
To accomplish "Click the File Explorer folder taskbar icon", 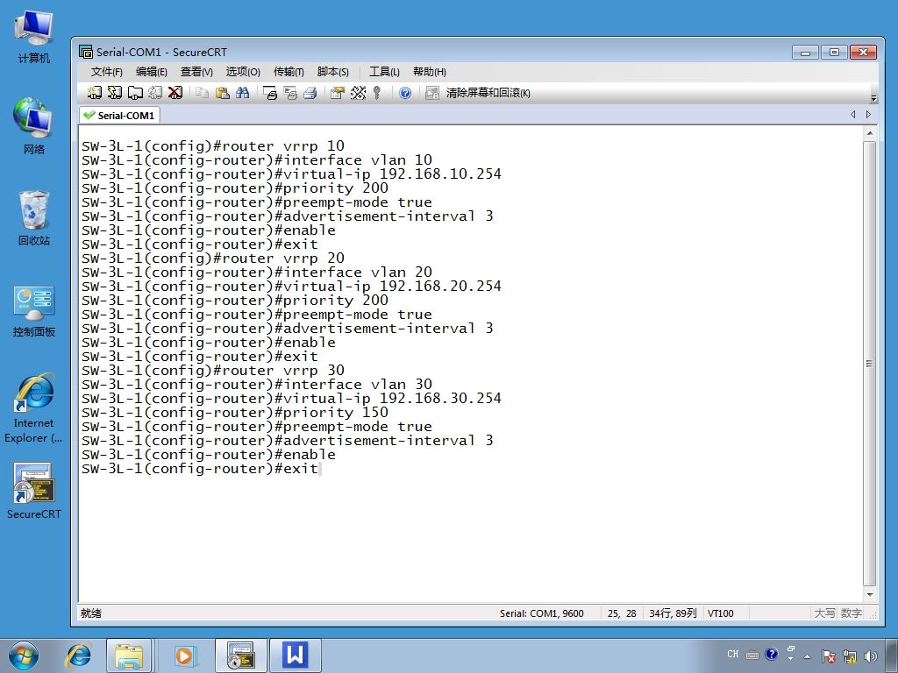I will pos(130,655).
